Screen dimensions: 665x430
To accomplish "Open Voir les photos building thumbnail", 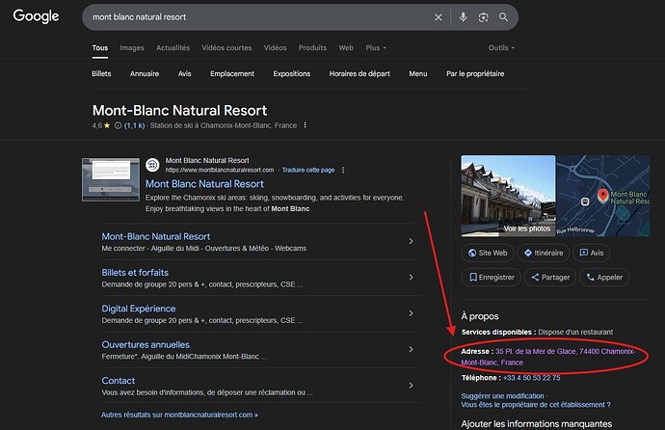I will 508,196.
